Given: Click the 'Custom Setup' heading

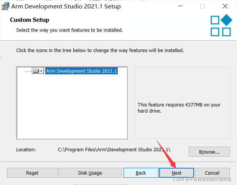Looking at the screenshot, I should 30,20.
